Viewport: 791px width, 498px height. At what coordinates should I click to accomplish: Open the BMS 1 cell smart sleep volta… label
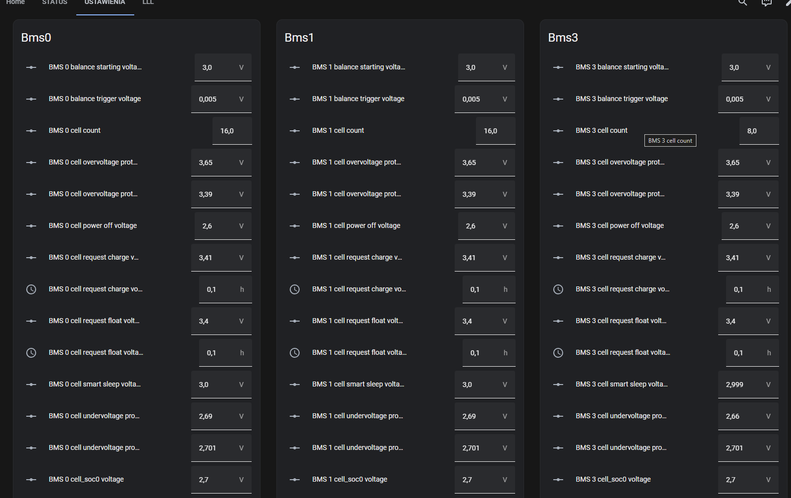358,384
